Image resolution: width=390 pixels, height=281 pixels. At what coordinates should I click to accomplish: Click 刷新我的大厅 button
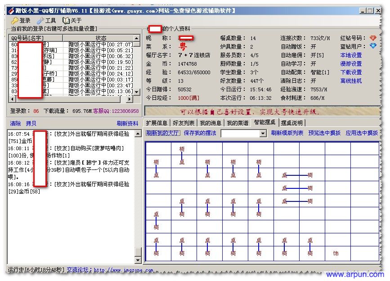[163, 133]
